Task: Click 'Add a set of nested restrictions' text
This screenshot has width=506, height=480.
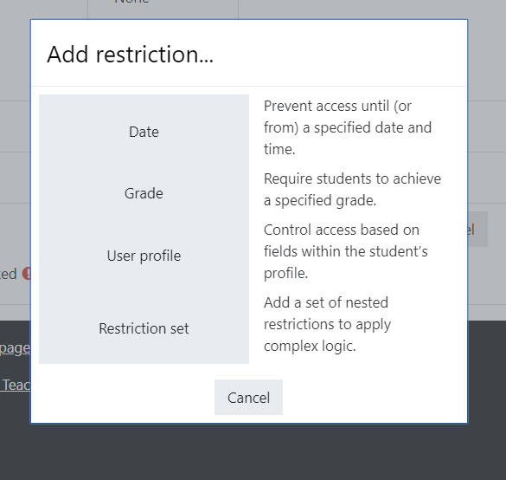Action: click(x=327, y=324)
